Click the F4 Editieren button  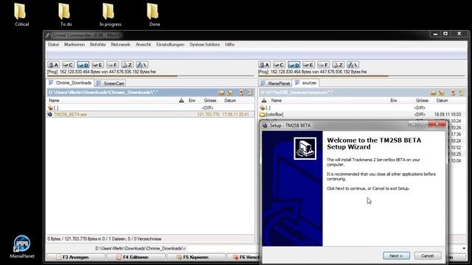click(136, 257)
